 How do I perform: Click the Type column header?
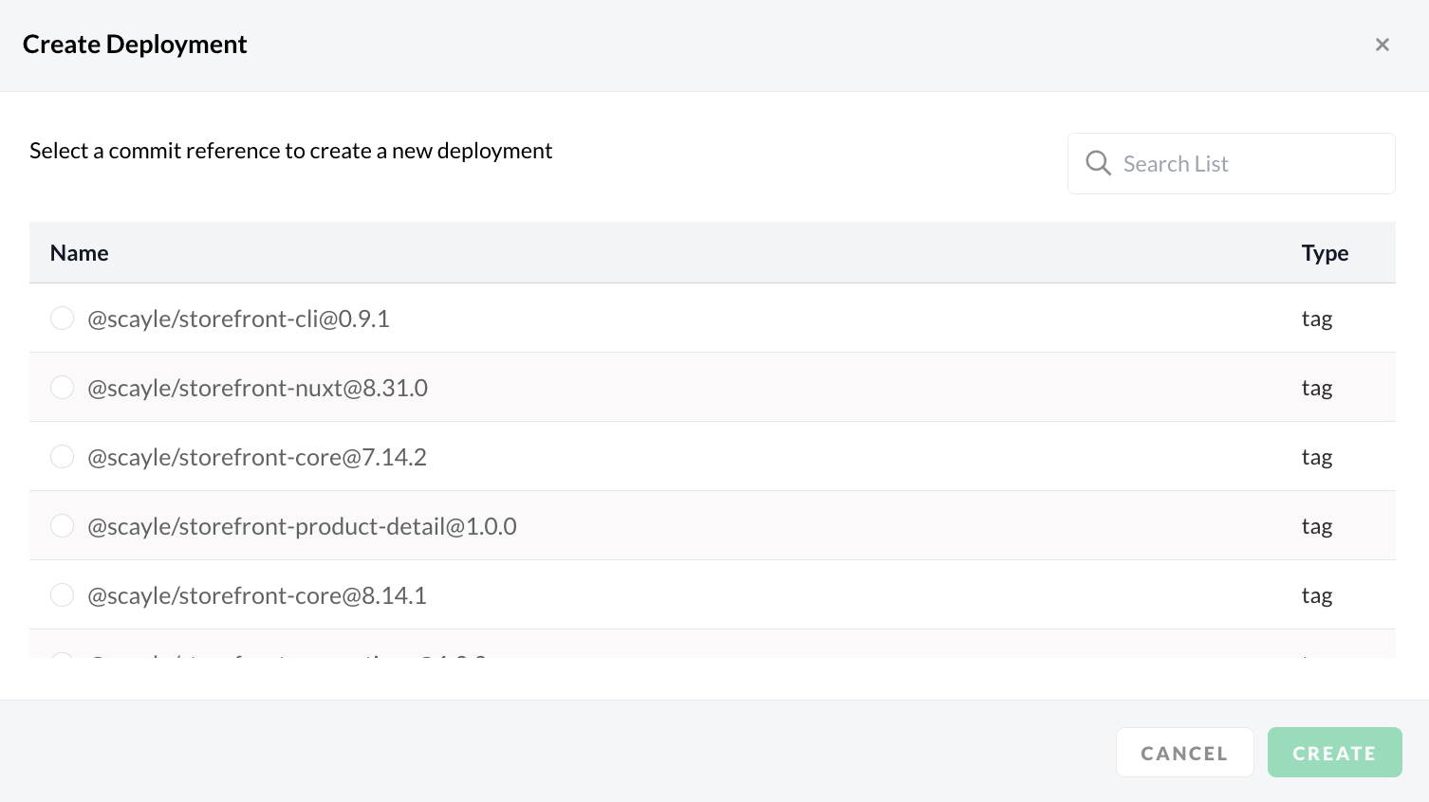[1324, 253]
